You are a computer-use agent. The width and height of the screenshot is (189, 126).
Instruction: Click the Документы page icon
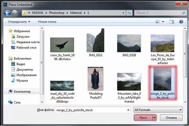(13, 69)
